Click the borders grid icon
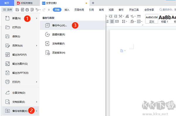Screen dimensions: 176x116 click(139, 21)
